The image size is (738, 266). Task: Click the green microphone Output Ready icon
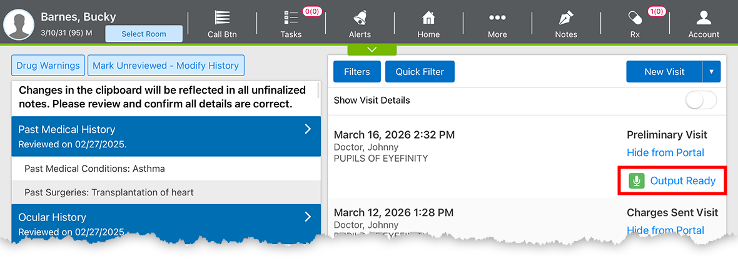tap(636, 181)
